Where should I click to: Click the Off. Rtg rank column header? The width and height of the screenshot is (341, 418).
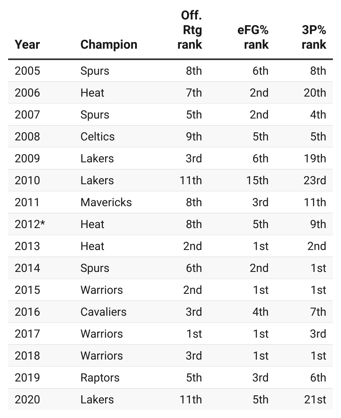[x=190, y=30]
